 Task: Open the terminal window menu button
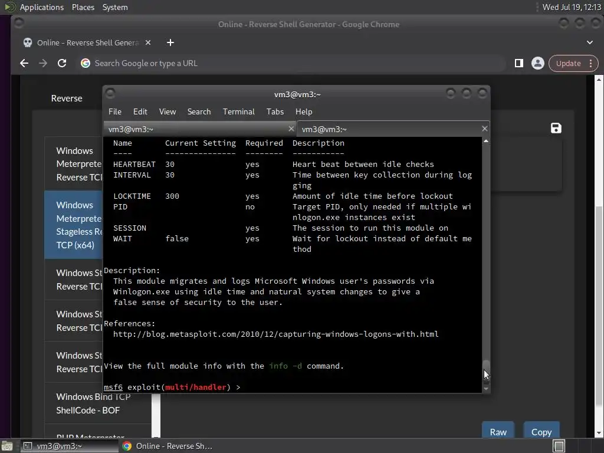coord(110,93)
